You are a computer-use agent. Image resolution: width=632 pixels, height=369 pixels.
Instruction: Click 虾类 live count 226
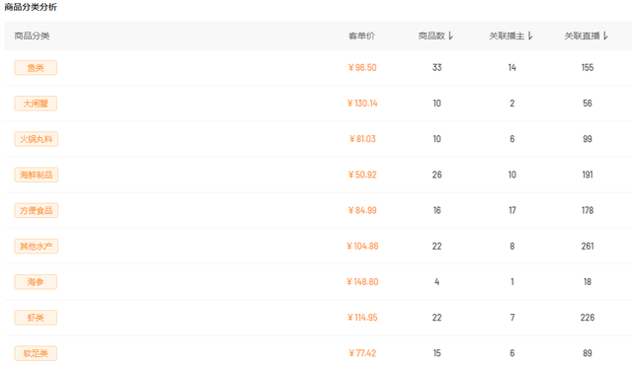[588, 318]
